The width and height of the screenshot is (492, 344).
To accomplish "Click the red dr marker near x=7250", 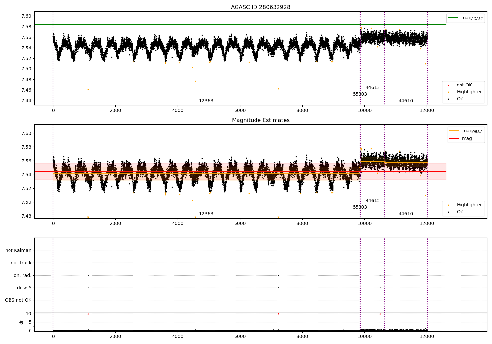I will tap(278, 314).
